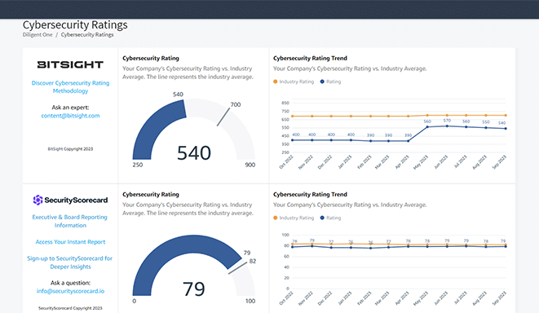Toggle the blue Rating legend in BitSight trend
Image resolution: width=539 pixels, height=313 pixels.
(x=330, y=82)
